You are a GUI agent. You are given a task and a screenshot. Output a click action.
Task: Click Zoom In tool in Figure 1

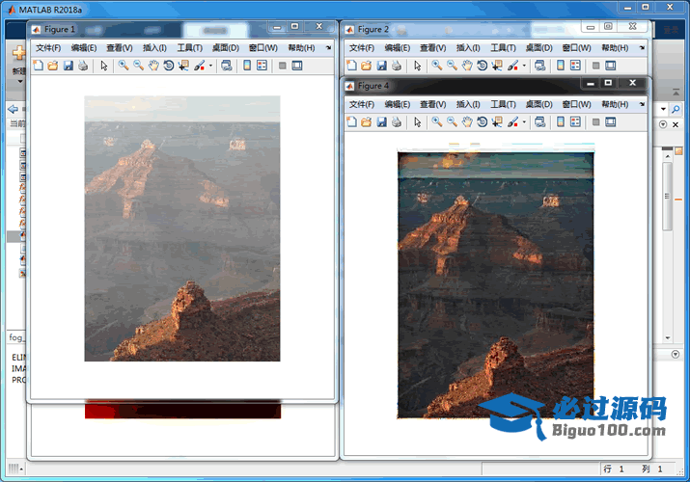coord(123,66)
